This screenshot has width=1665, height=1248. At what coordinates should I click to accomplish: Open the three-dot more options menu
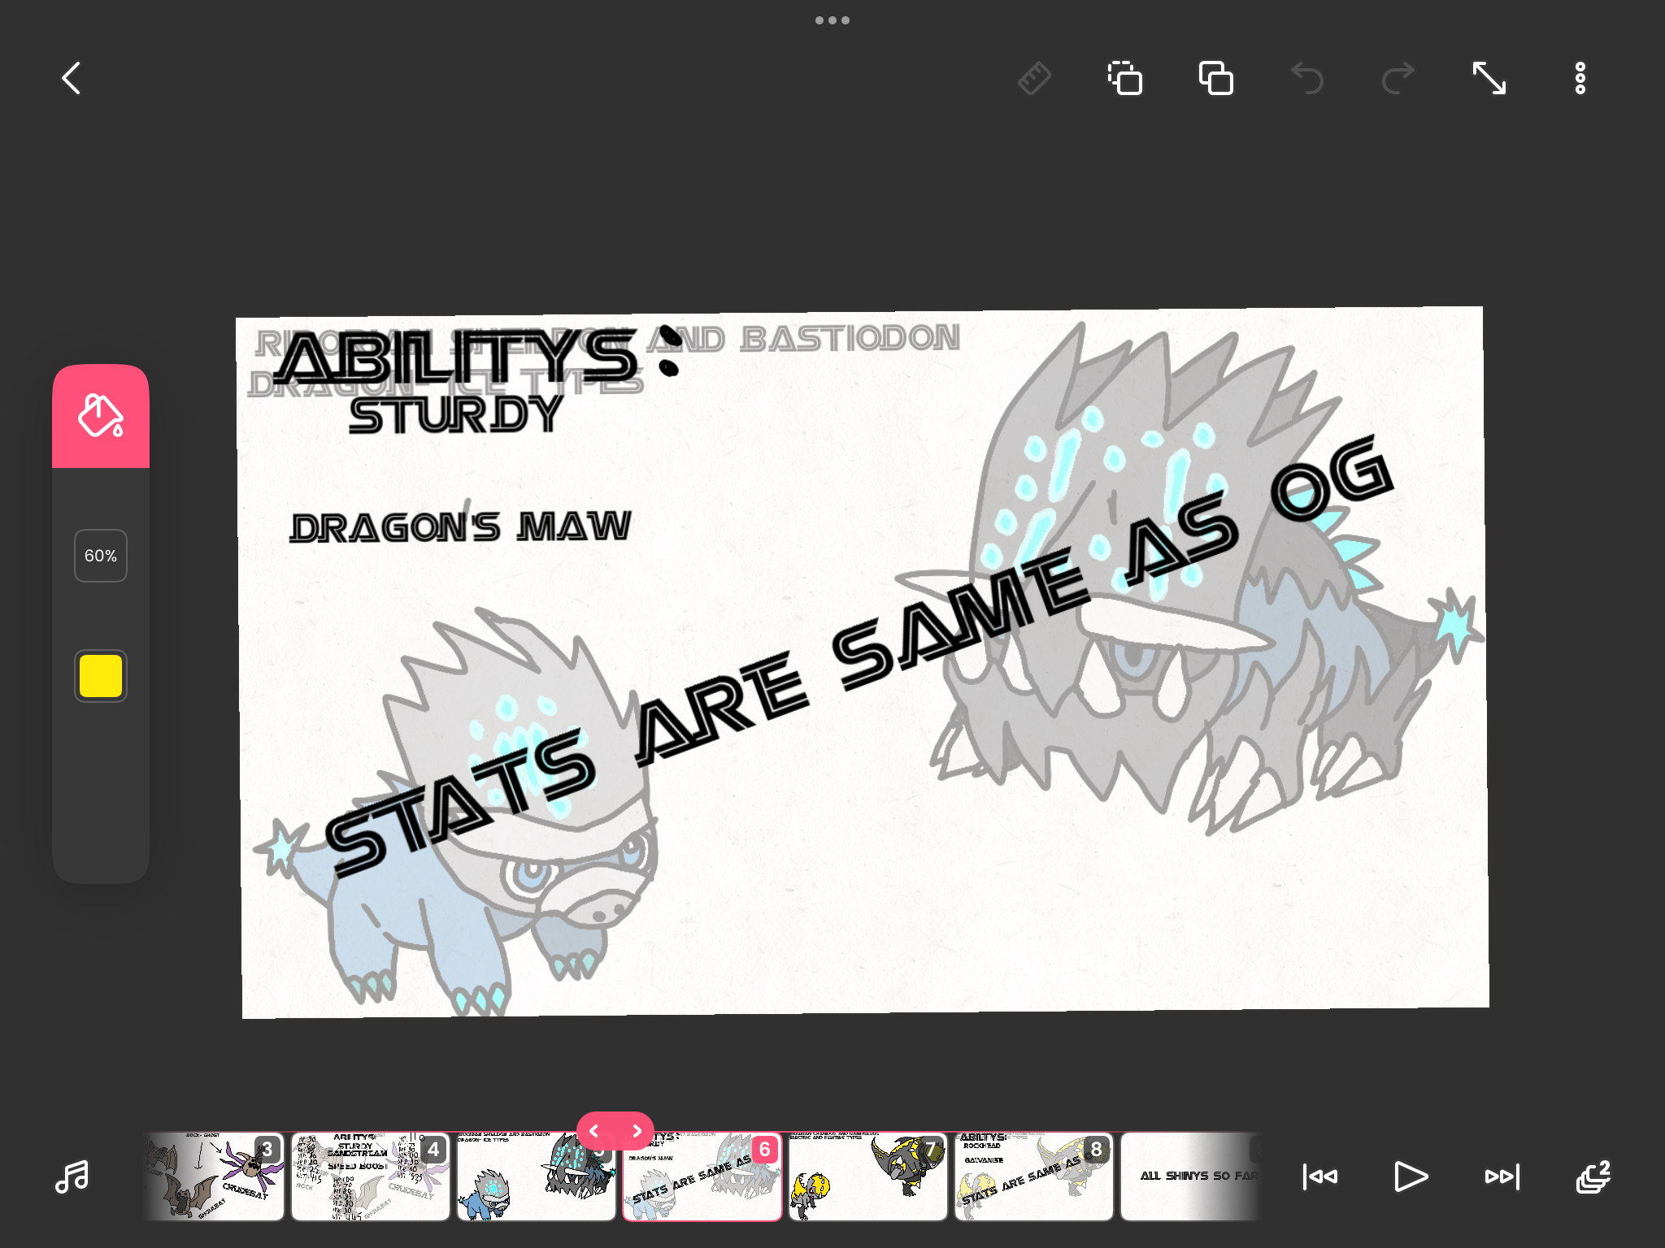[x=1580, y=79]
